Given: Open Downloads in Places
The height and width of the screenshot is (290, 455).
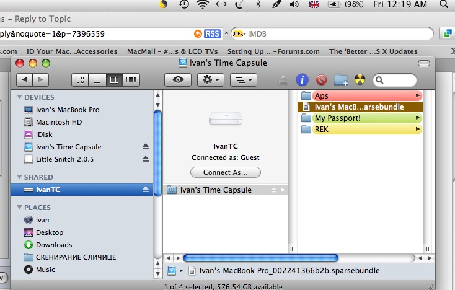Looking at the screenshot, I should point(82,245).
